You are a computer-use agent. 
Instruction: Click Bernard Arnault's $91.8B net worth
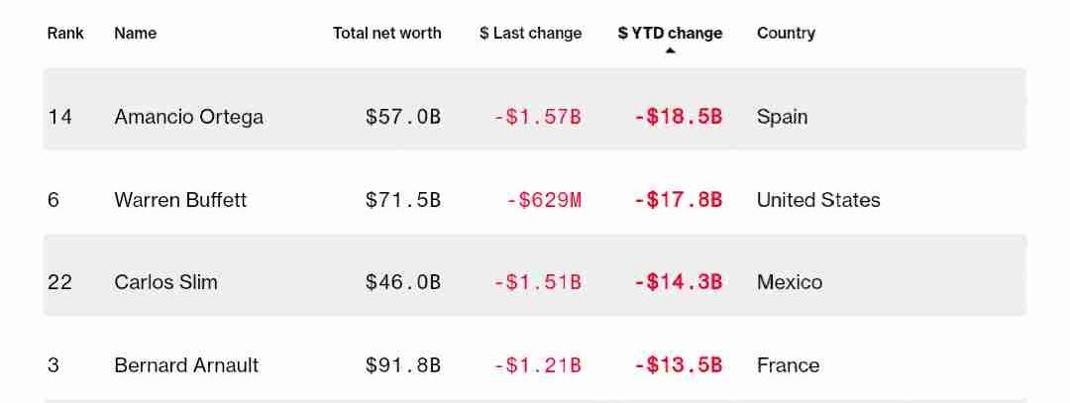tap(403, 365)
